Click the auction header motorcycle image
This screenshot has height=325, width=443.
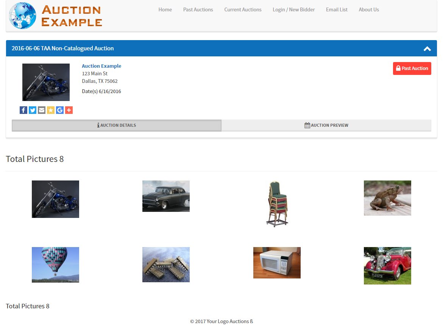click(x=46, y=82)
